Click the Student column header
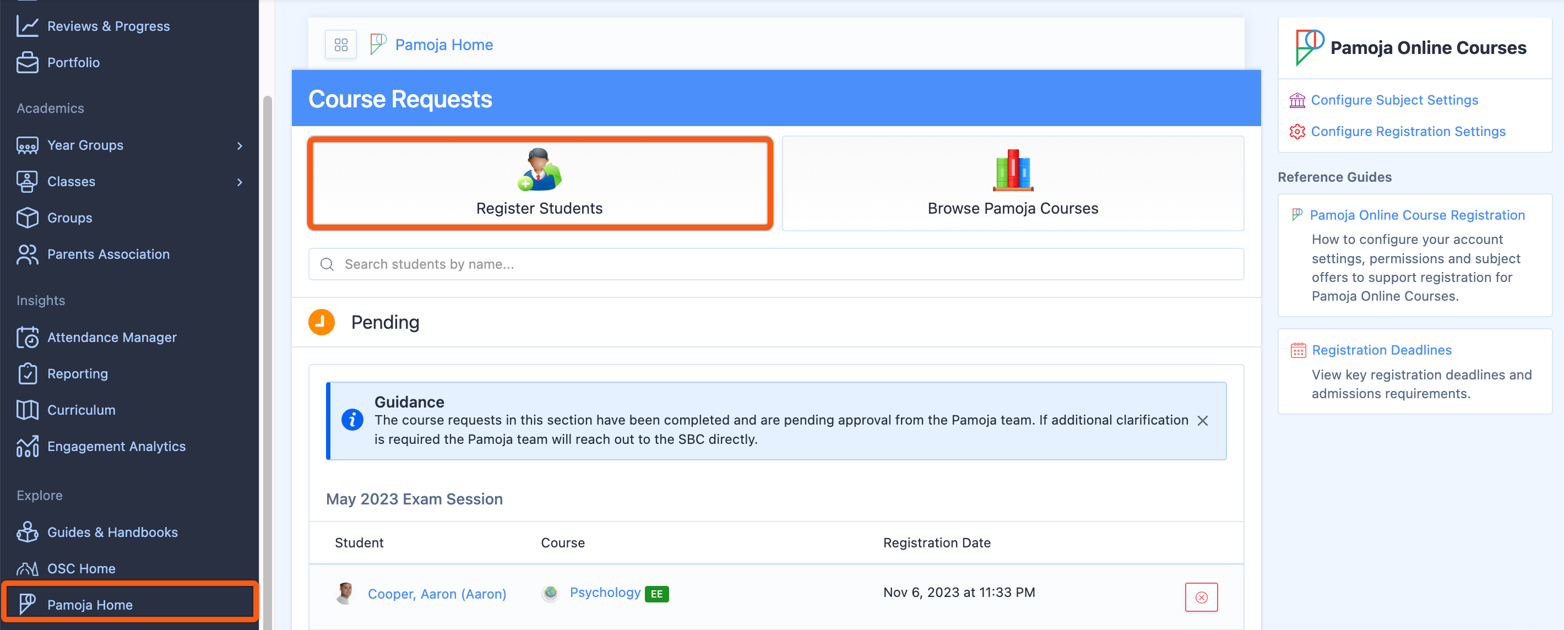1564x630 pixels. pyautogui.click(x=359, y=542)
